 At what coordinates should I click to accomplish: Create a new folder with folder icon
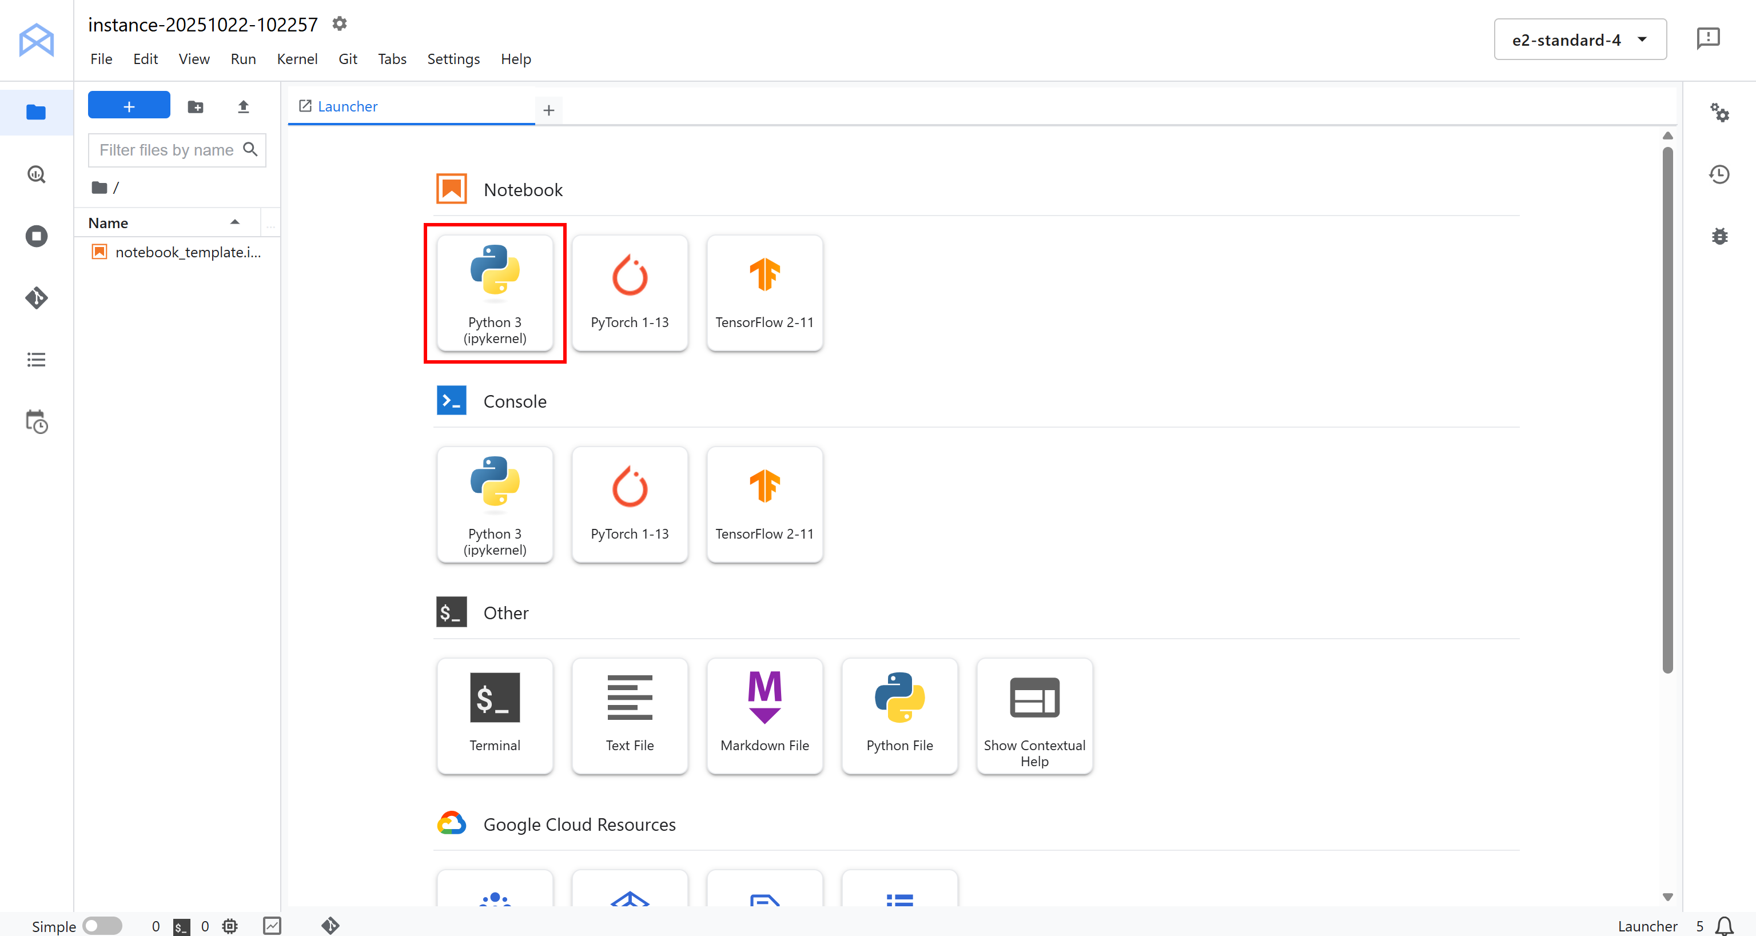click(196, 107)
